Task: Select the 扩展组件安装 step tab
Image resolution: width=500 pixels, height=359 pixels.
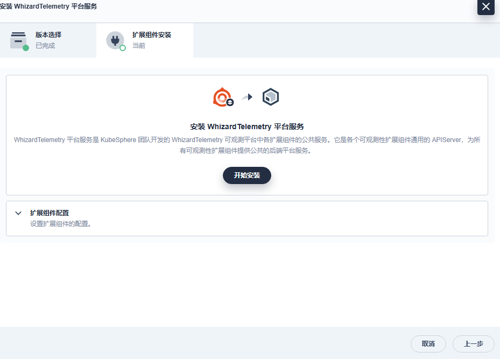Action: [145, 40]
